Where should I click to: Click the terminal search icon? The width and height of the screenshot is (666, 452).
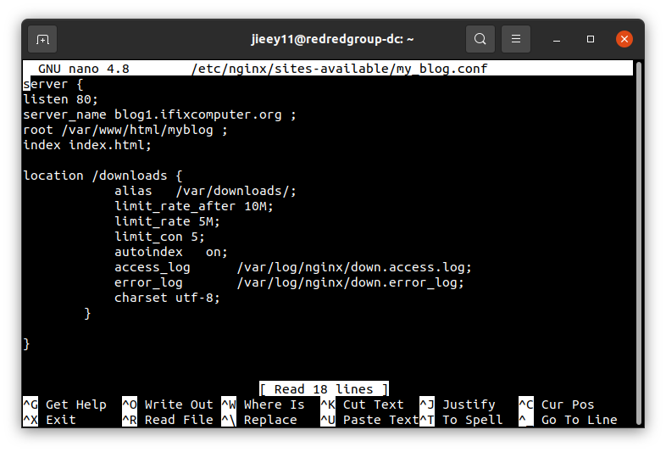(x=480, y=39)
